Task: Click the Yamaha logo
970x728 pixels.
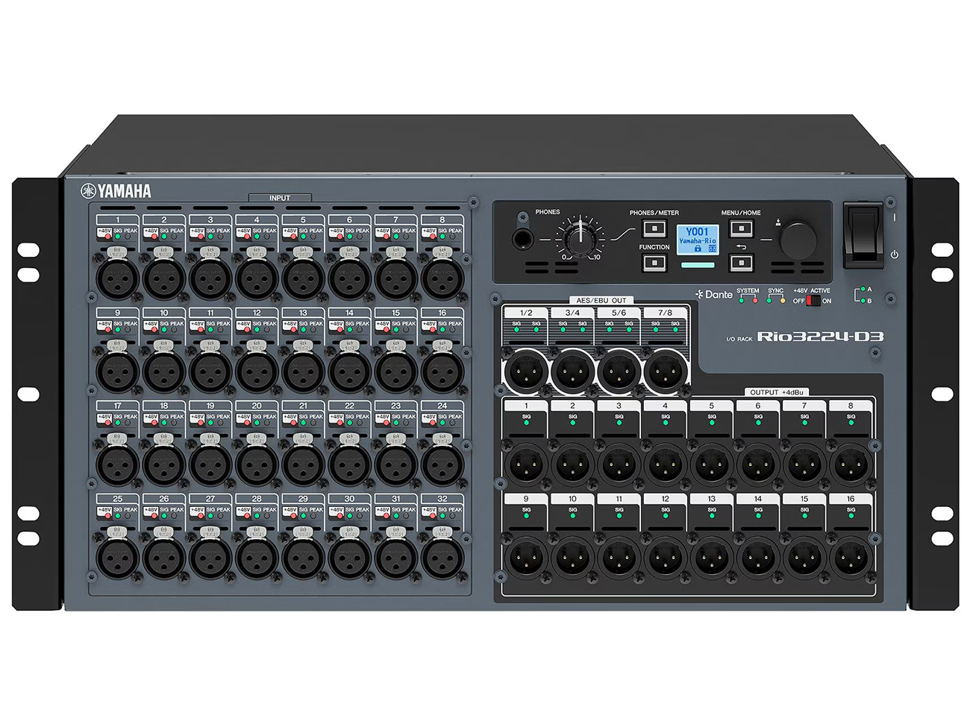Action: point(116,191)
